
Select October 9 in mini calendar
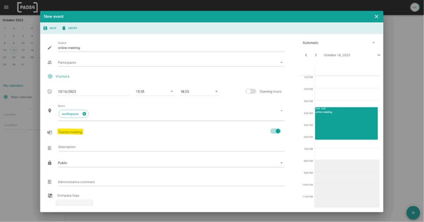click(14, 43)
